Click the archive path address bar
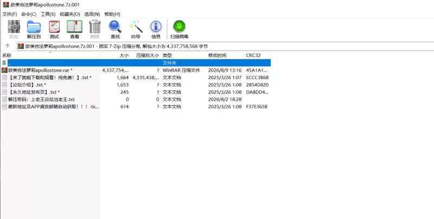 [225, 46]
